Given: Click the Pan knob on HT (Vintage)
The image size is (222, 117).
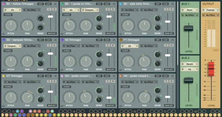Looking at the screenshot, I should [27, 97].
